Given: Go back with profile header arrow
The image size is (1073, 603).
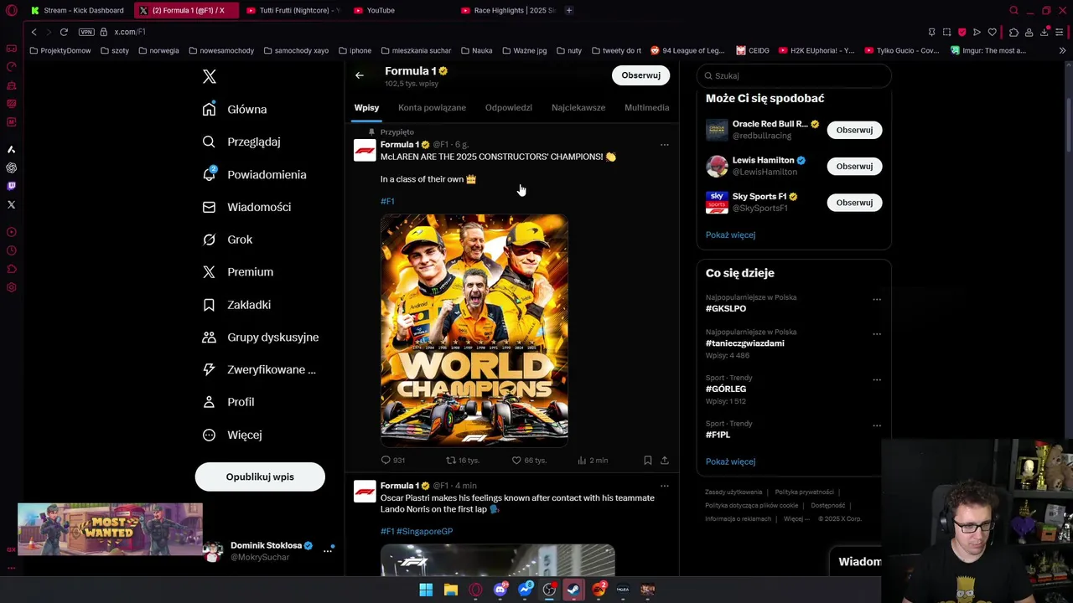Looking at the screenshot, I should point(360,75).
